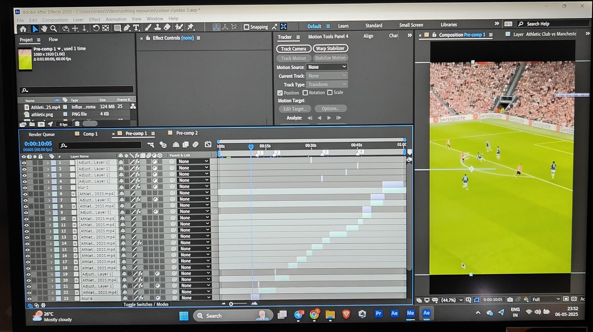Open Parent dropdown for layer 1
This screenshot has width=593, height=332.
point(193,162)
